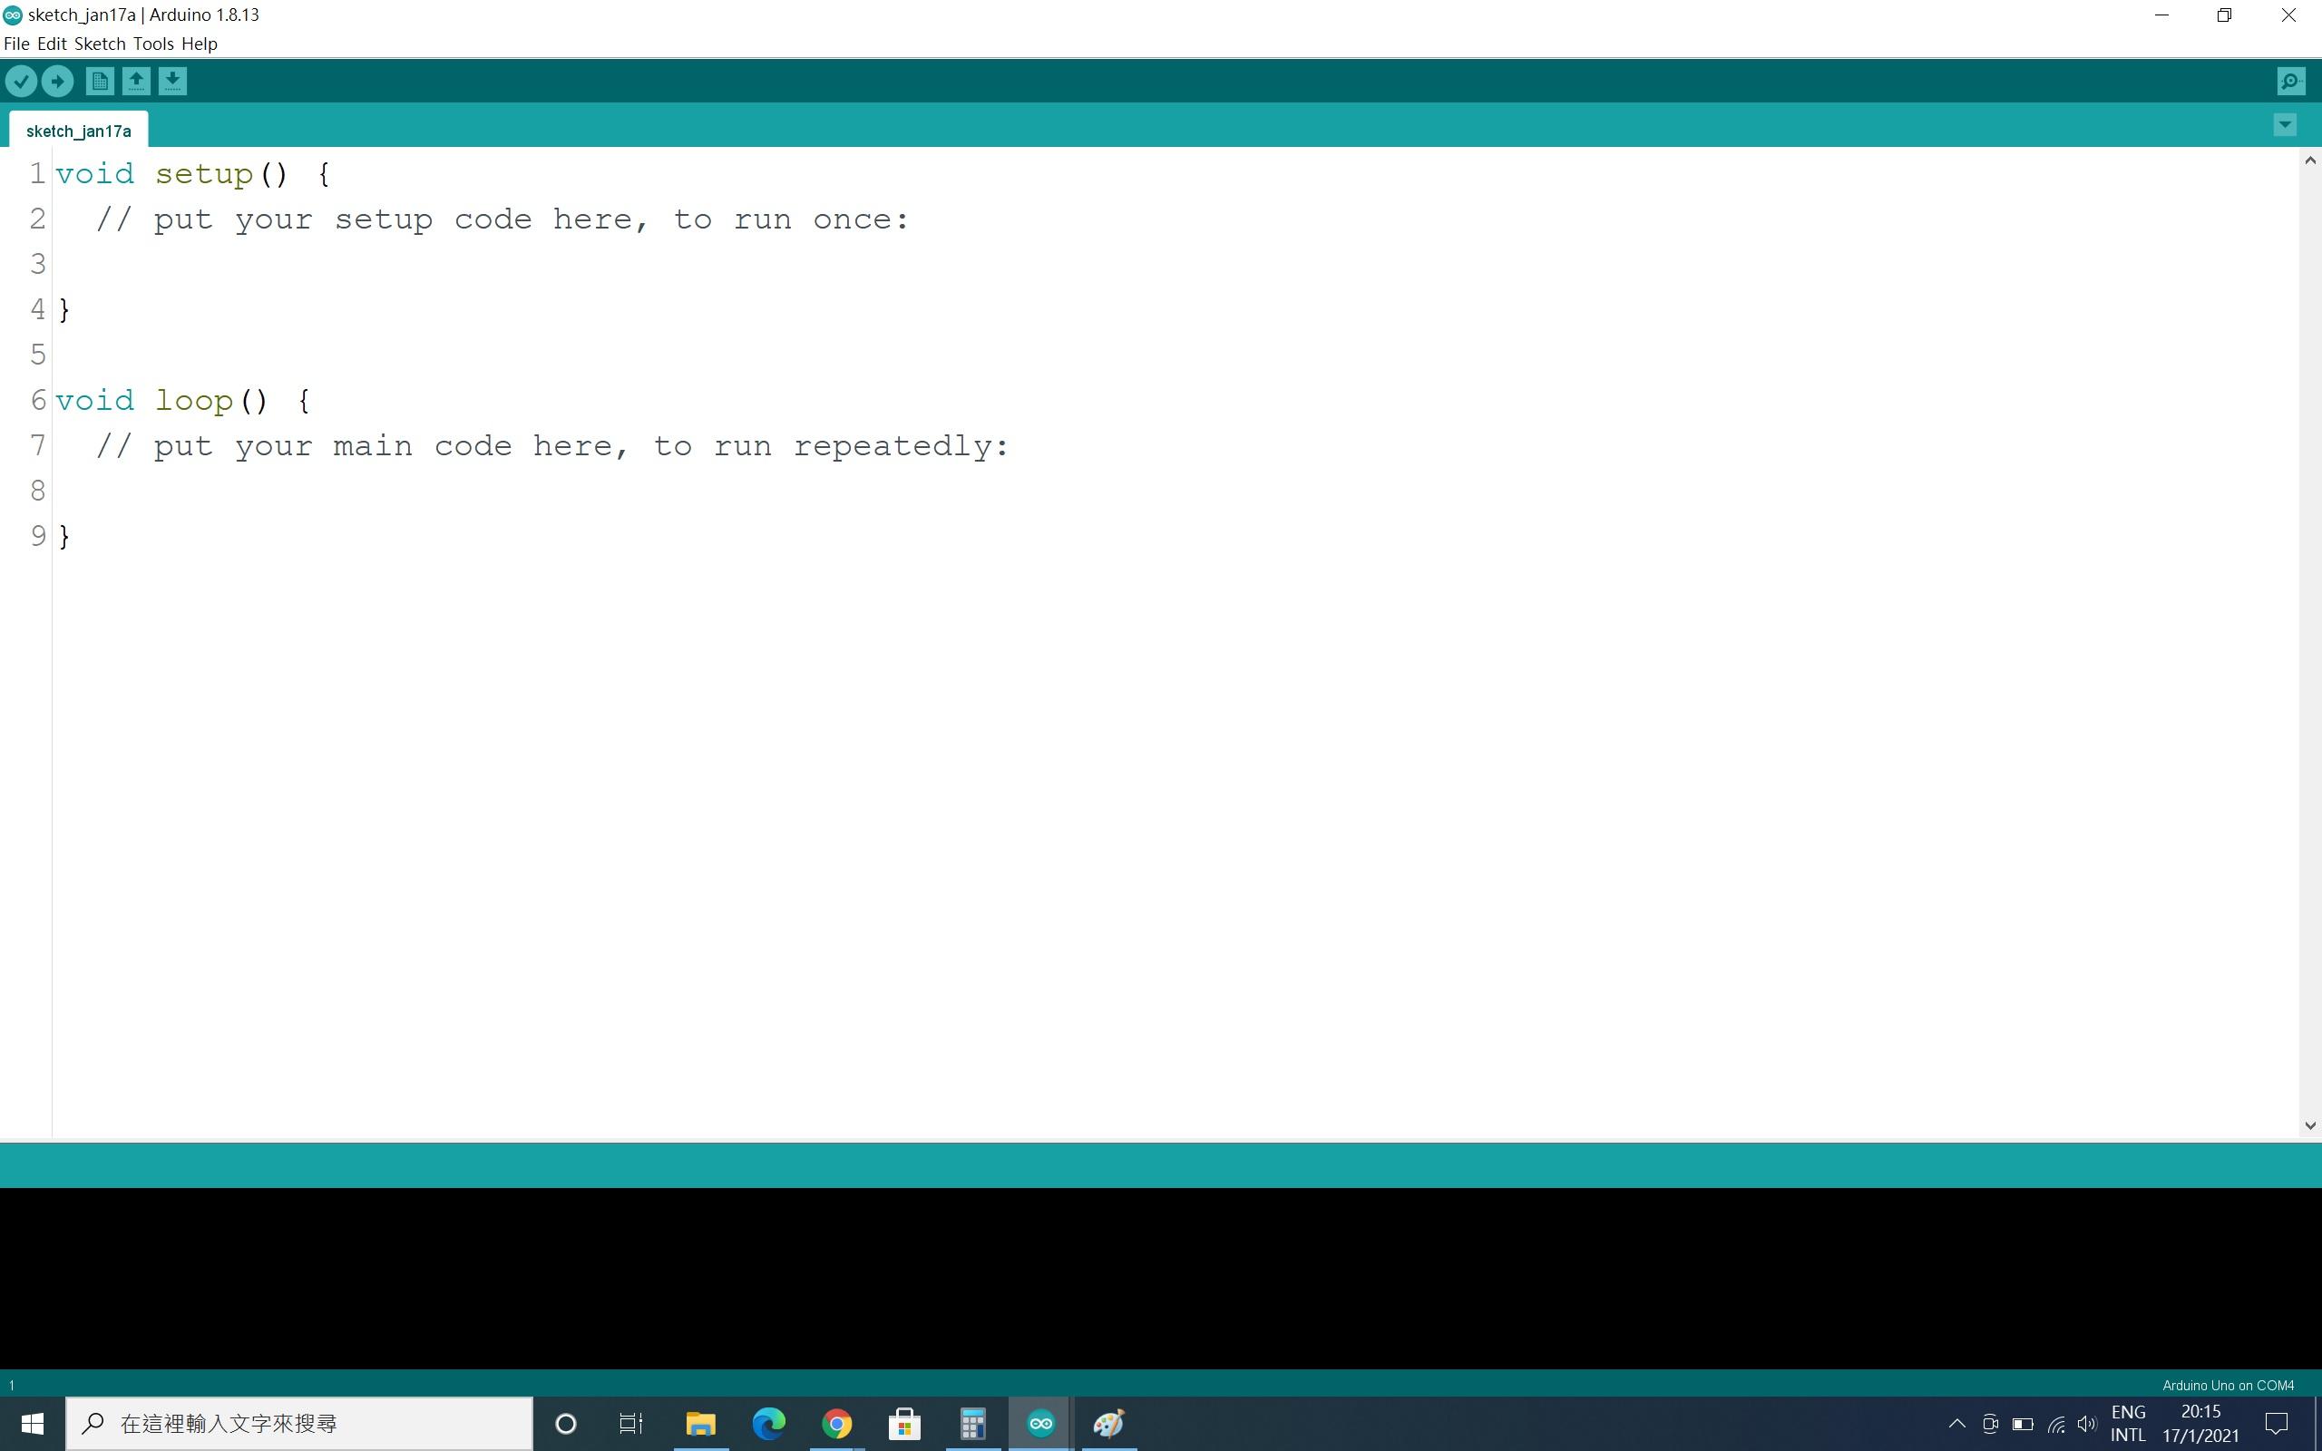Open the File menu

point(16,44)
